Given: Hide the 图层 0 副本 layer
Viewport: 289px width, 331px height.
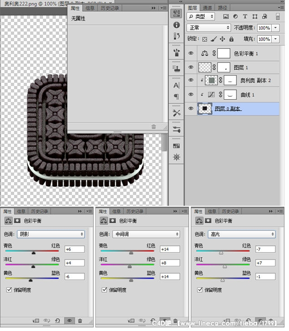Looking at the screenshot, I should (x=191, y=108).
